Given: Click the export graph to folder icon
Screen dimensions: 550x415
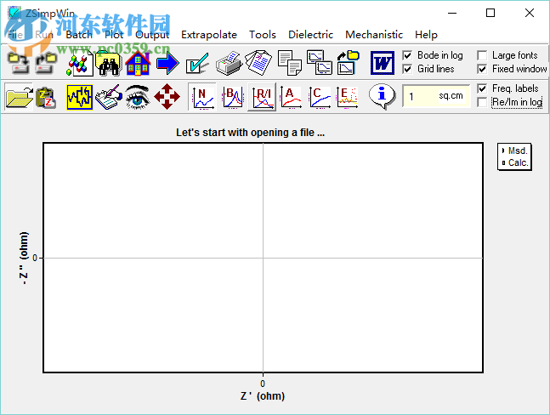Looking at the screenshot, I should point(348,63).
